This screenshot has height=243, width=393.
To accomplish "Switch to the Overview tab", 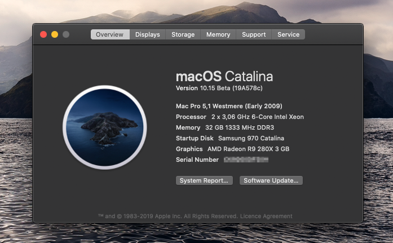I will point(110,34).
